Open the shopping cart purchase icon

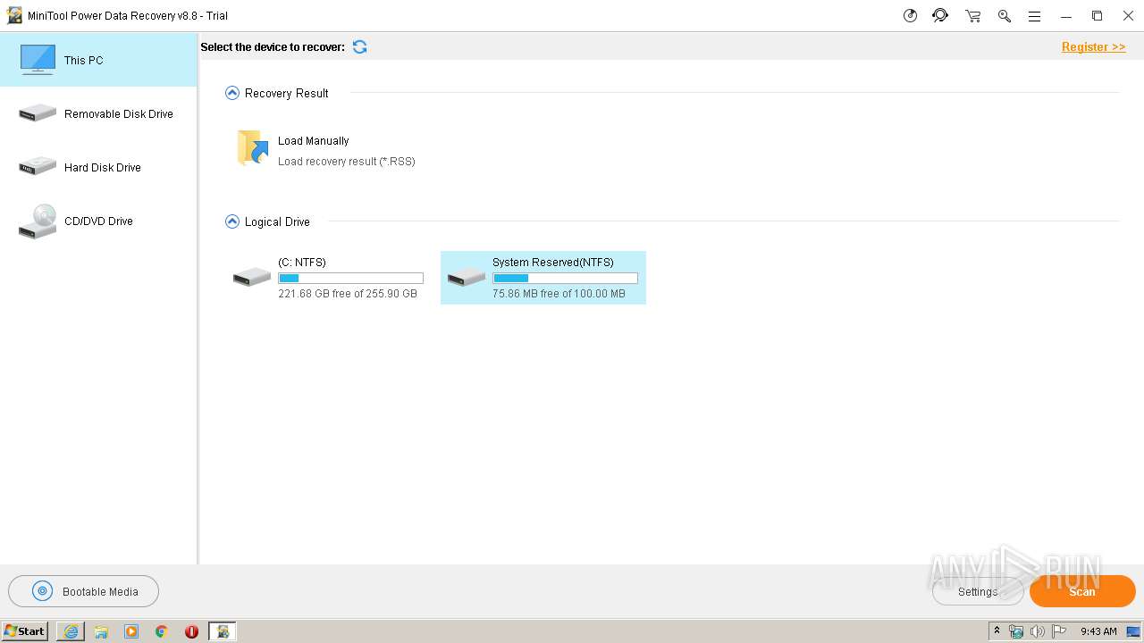[972, 16]
